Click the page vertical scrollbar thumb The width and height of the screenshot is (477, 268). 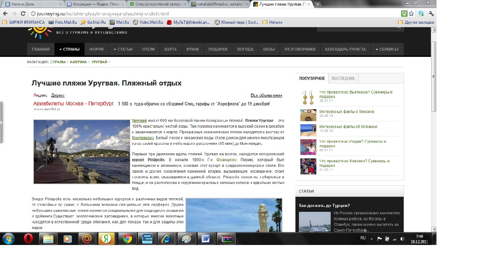tap(434, 76)
